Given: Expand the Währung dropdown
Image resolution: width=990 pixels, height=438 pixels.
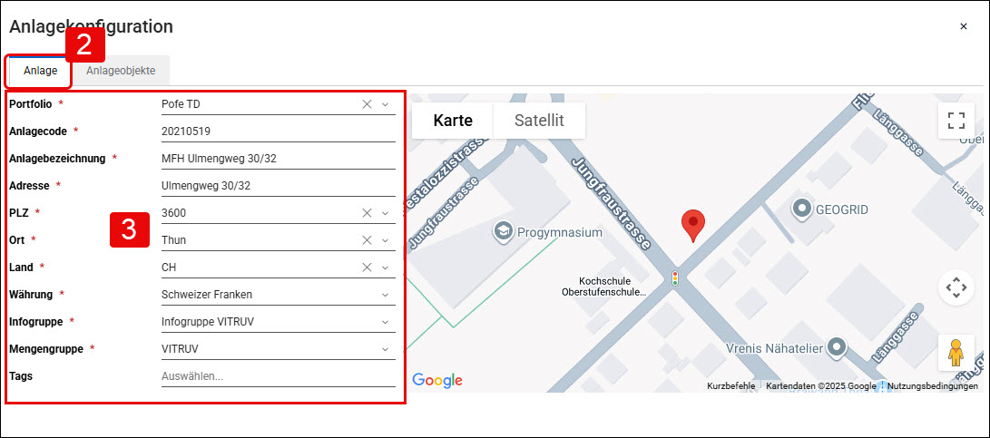Looking at the screenshot, I should pos(385,295).
